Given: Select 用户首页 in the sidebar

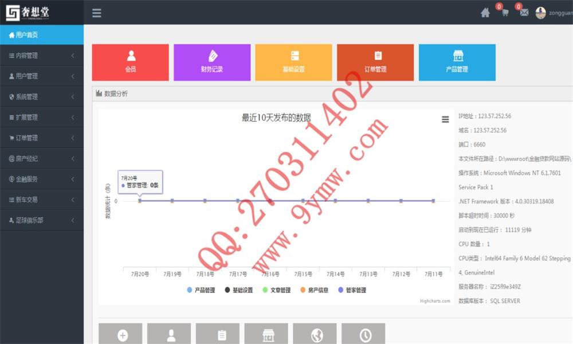Looking at the screenshot, I should point(42,35).
